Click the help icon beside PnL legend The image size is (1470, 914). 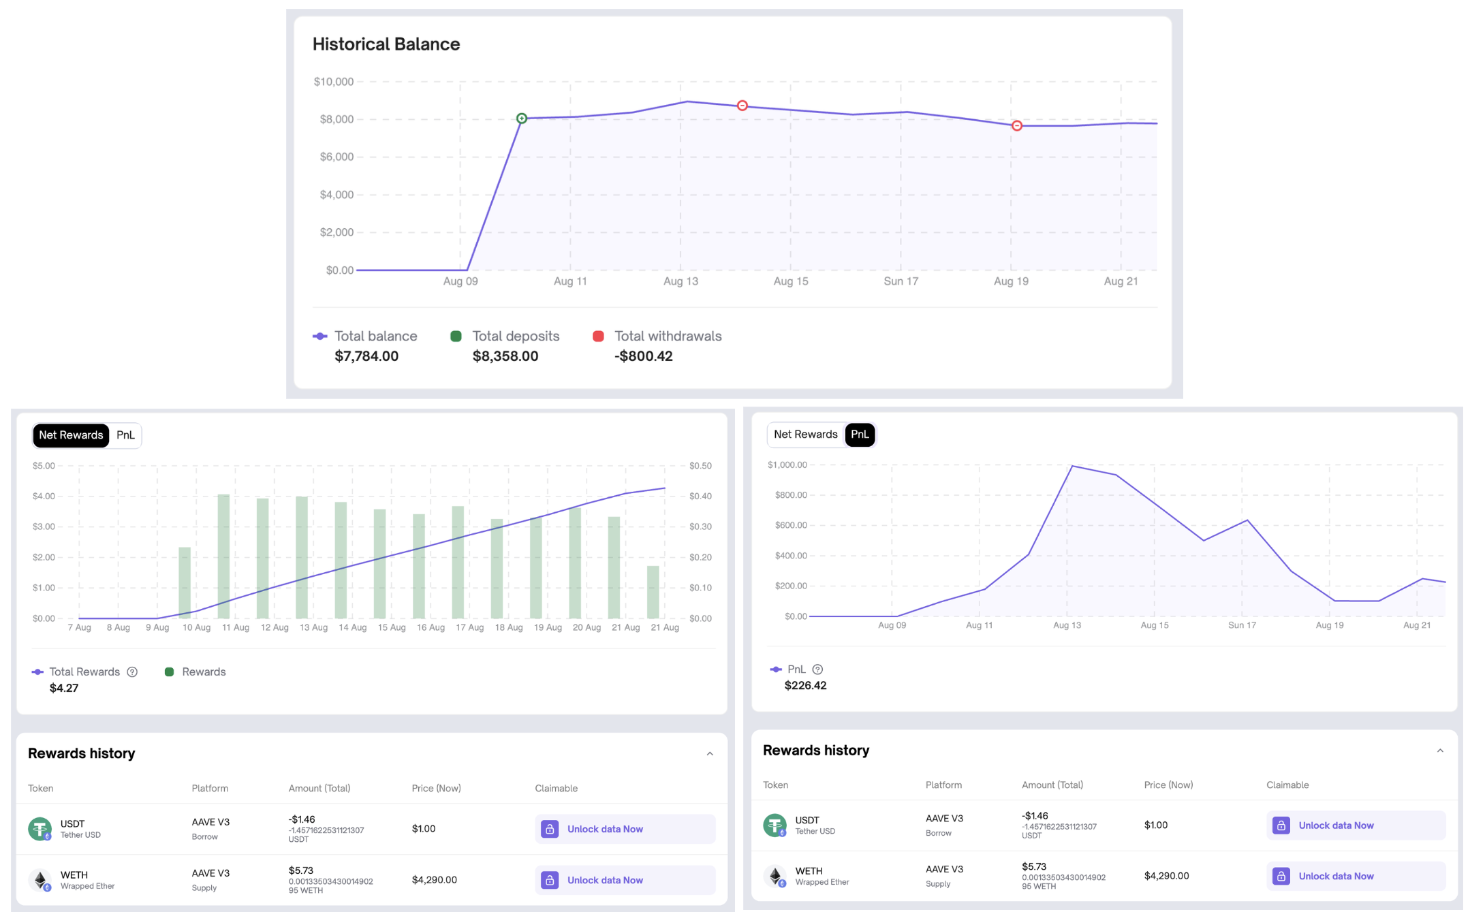(x=817, y=669)
